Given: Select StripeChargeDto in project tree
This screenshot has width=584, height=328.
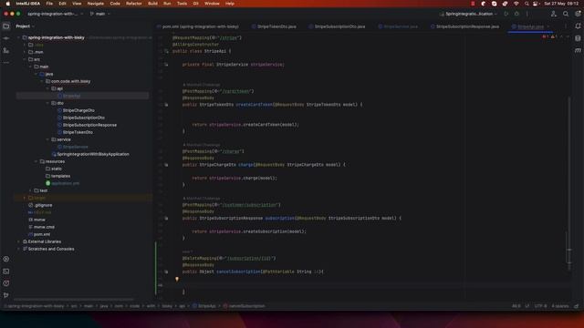Looking at the screenshot, I should 78,110.
